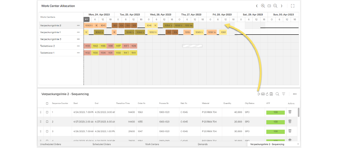Tick the checkbox for sequence row 2

[47, 122]
